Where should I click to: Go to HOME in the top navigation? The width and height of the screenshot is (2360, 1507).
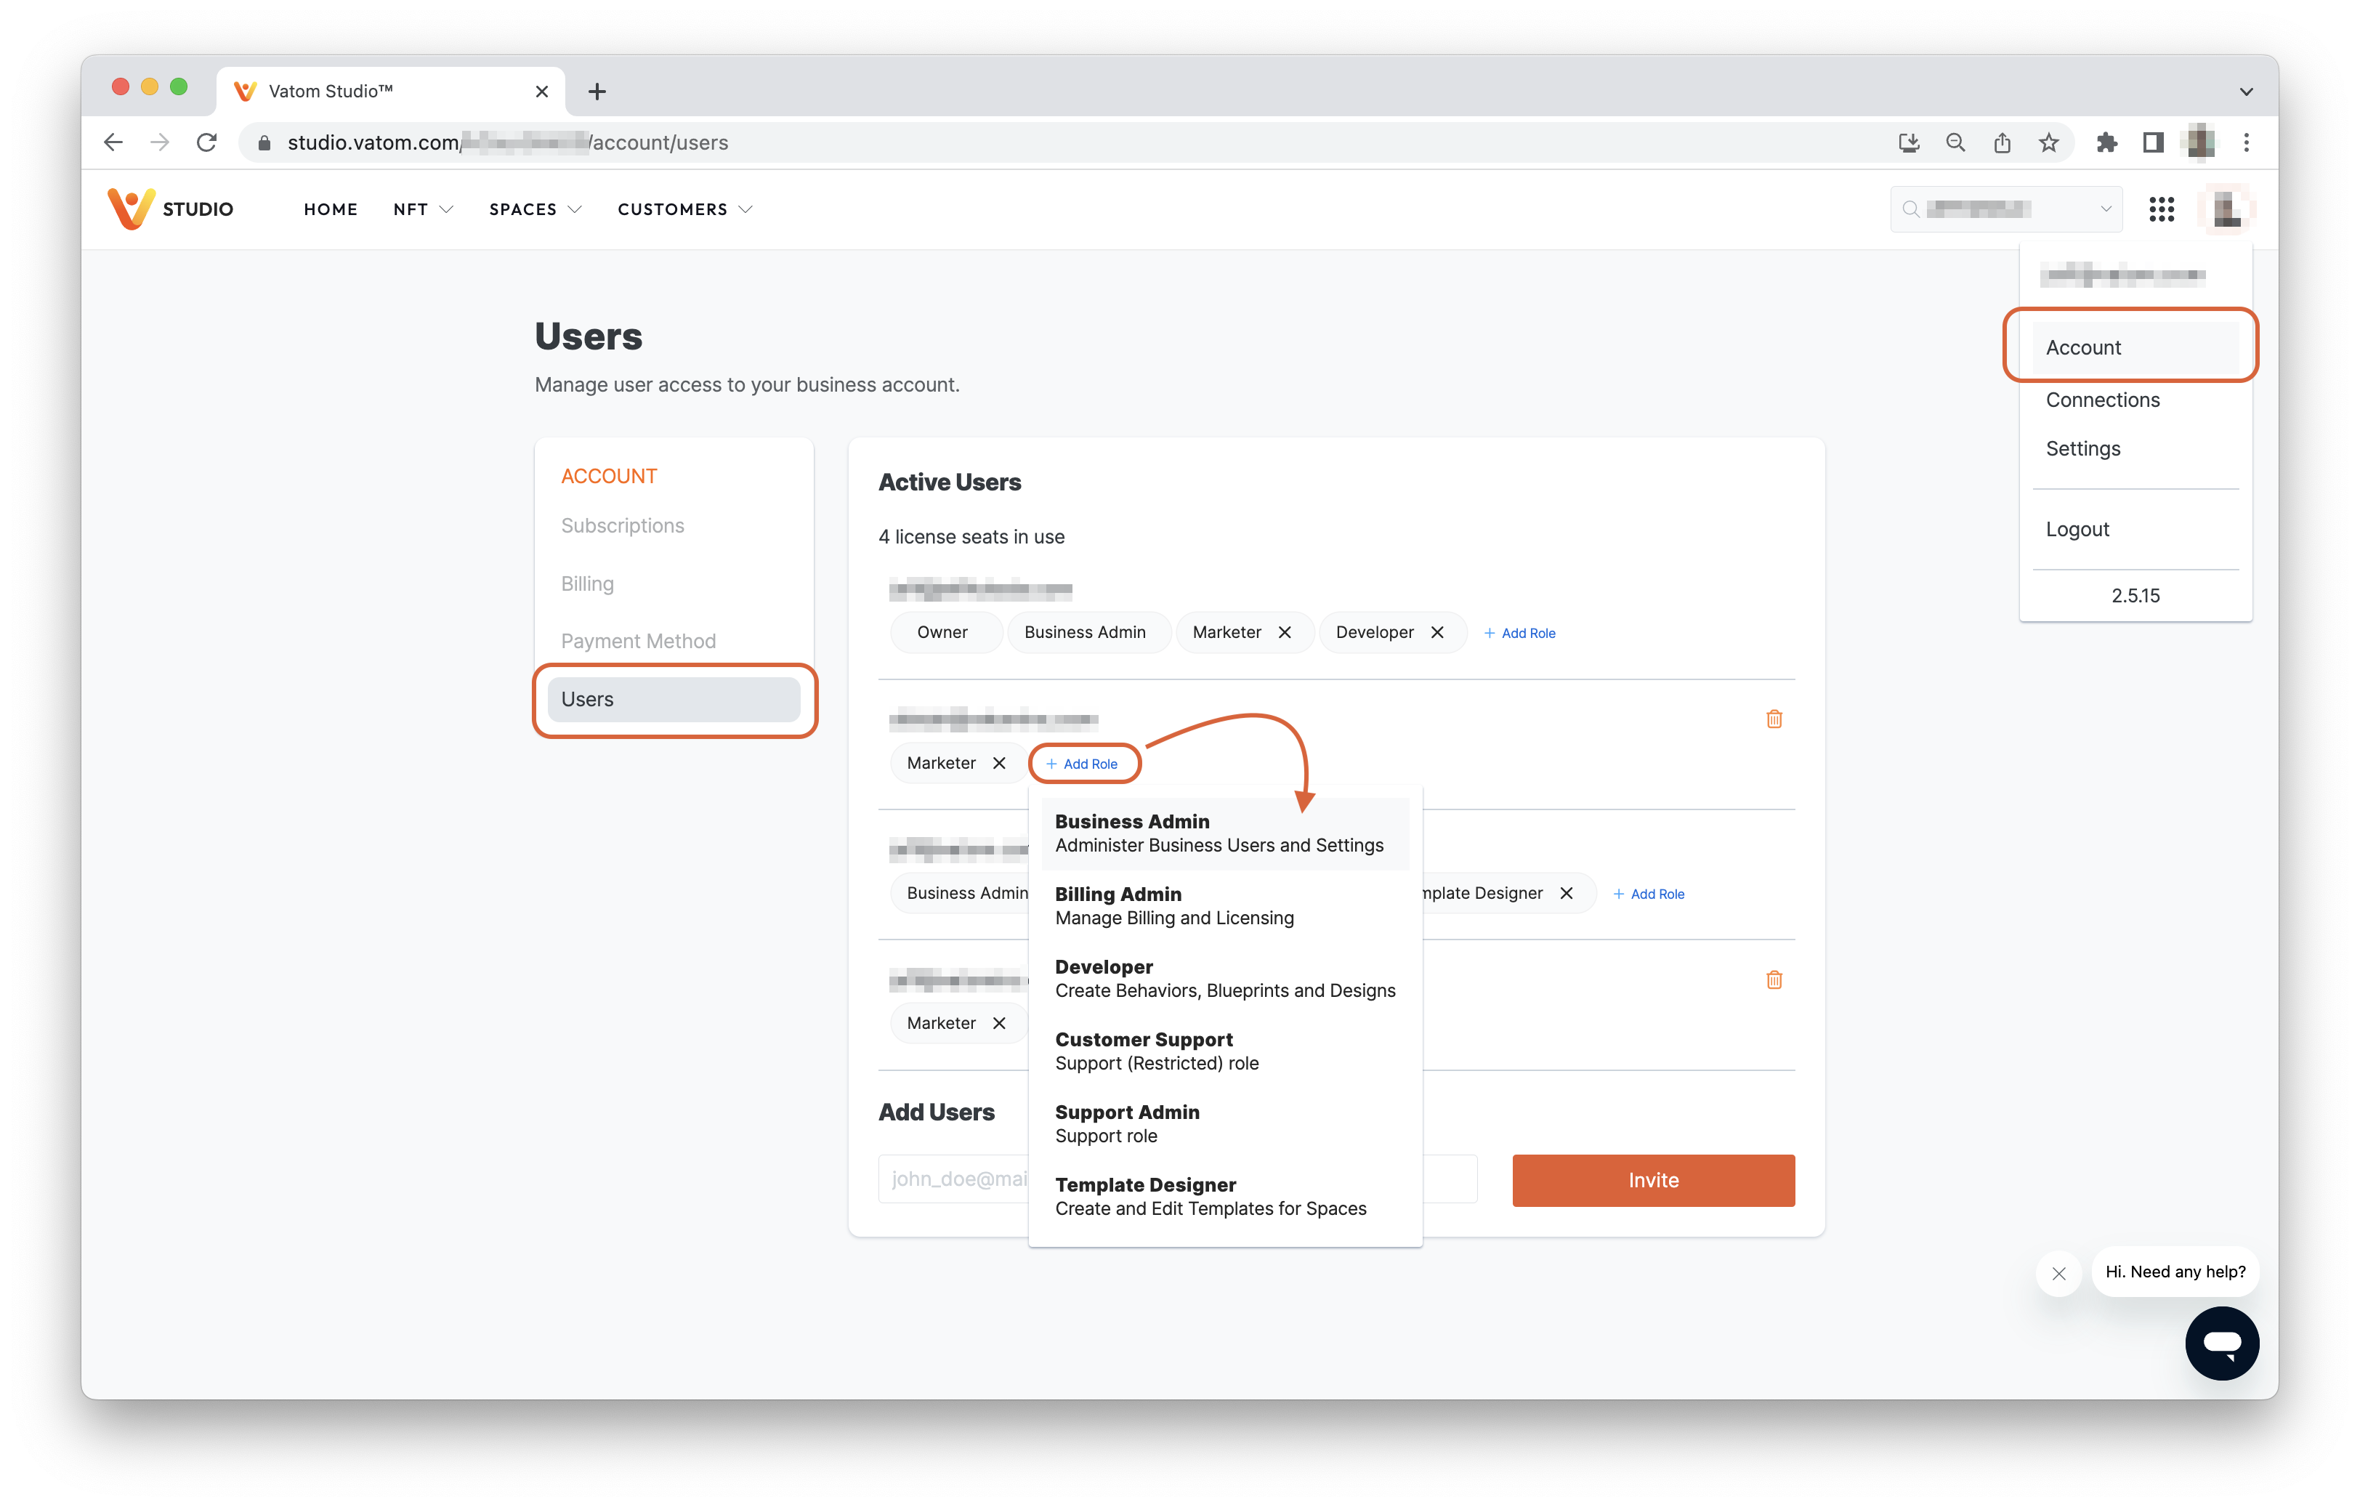pos(331,210)
